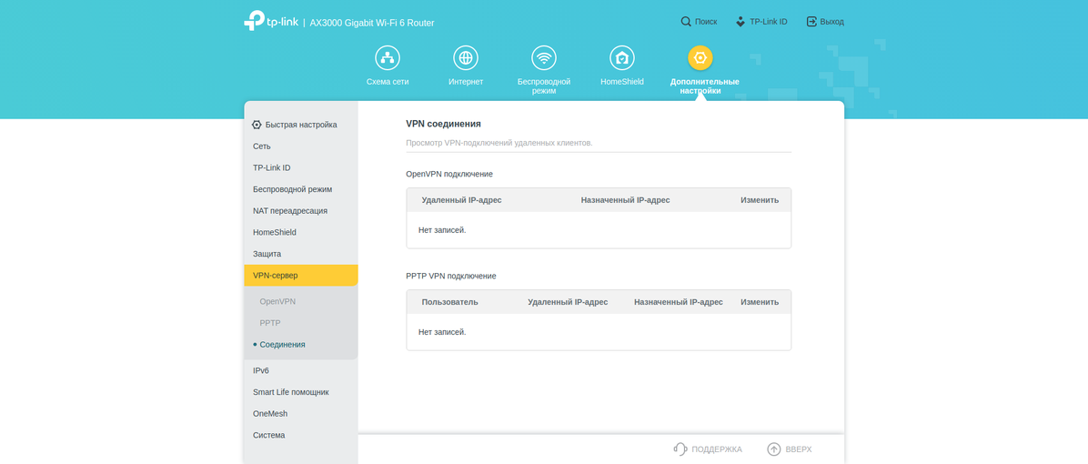This screenshot has height=464, width=1088.
Task: Open the Схема сети network map icon
Action: coord(388,58)
